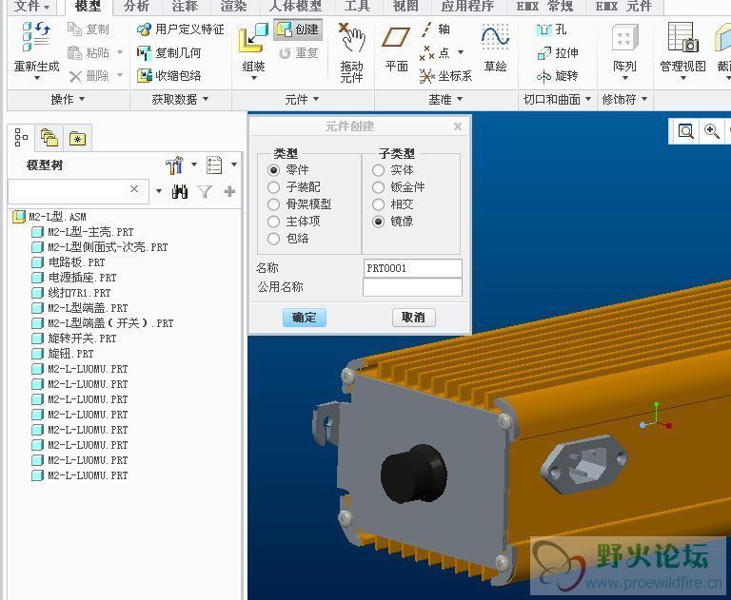Screen dimensions: 731x600
Task: Click the folder browser tab icon
Action: coord(49,138)
